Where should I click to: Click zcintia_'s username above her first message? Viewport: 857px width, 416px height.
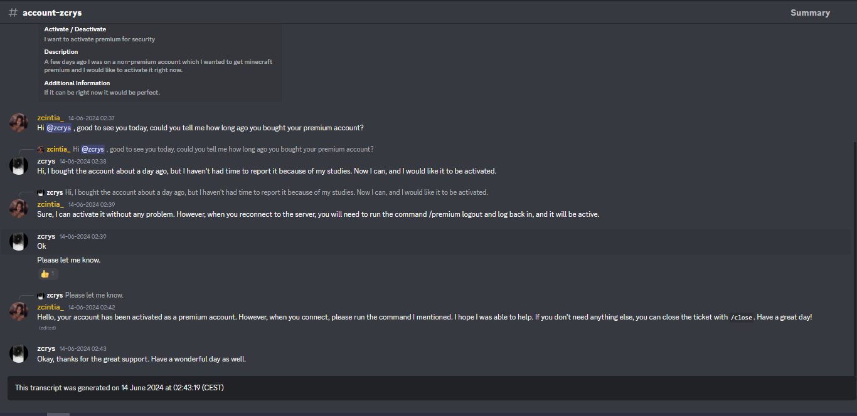click(50, 117)
